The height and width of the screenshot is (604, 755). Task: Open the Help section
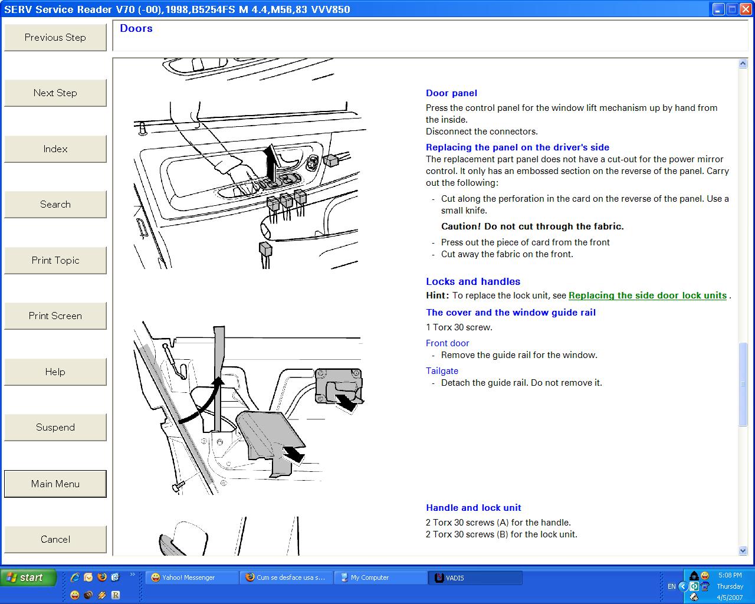tap(55, 372)
